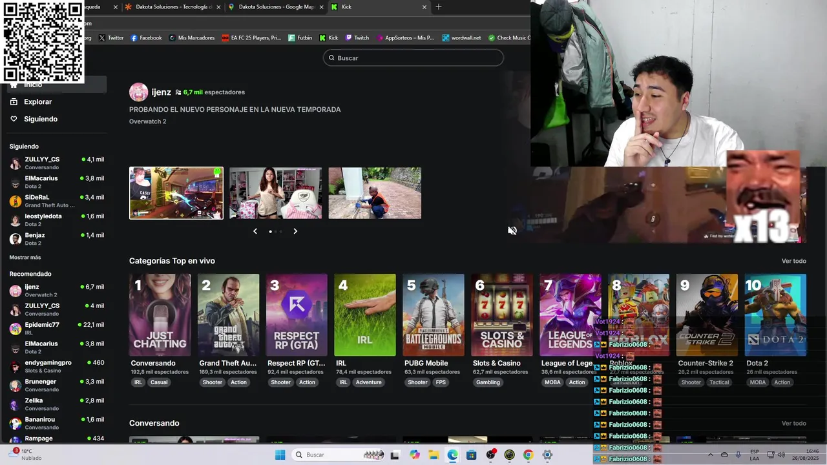
Task: Open Settings gear in taskbar
Action: point(547,455)
